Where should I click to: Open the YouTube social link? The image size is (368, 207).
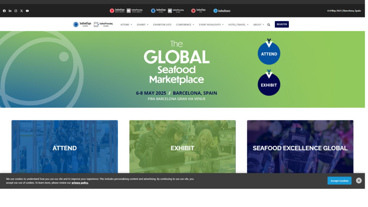[27, 11]
